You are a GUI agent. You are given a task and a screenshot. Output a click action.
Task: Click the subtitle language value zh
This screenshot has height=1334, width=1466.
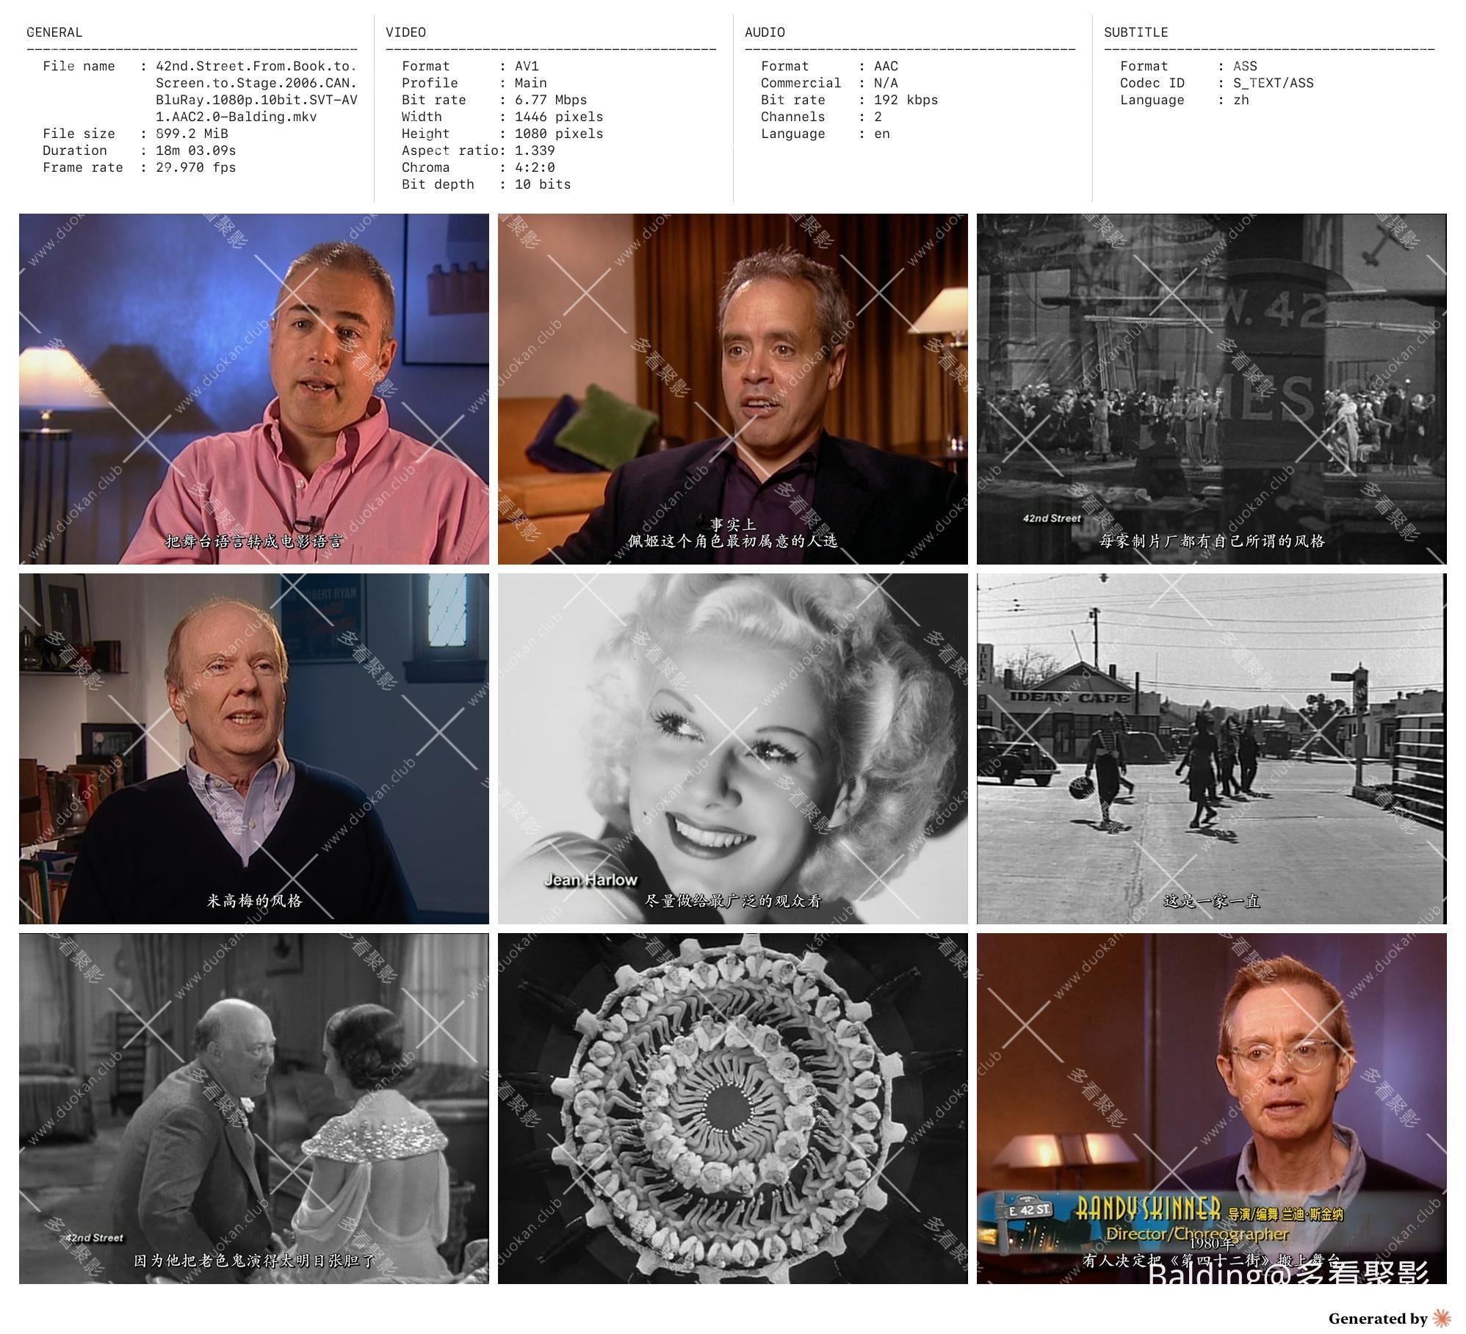[x=1241, y=100]
